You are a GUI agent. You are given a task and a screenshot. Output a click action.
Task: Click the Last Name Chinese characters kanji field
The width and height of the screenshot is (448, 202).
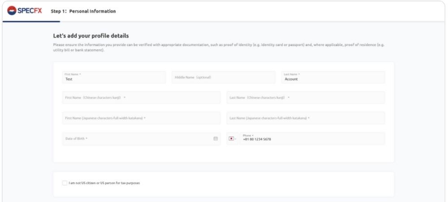pyautogui.click(x=306, y=98)
